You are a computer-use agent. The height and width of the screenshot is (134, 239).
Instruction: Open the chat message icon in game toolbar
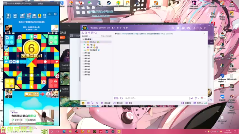tap(34, 16)
